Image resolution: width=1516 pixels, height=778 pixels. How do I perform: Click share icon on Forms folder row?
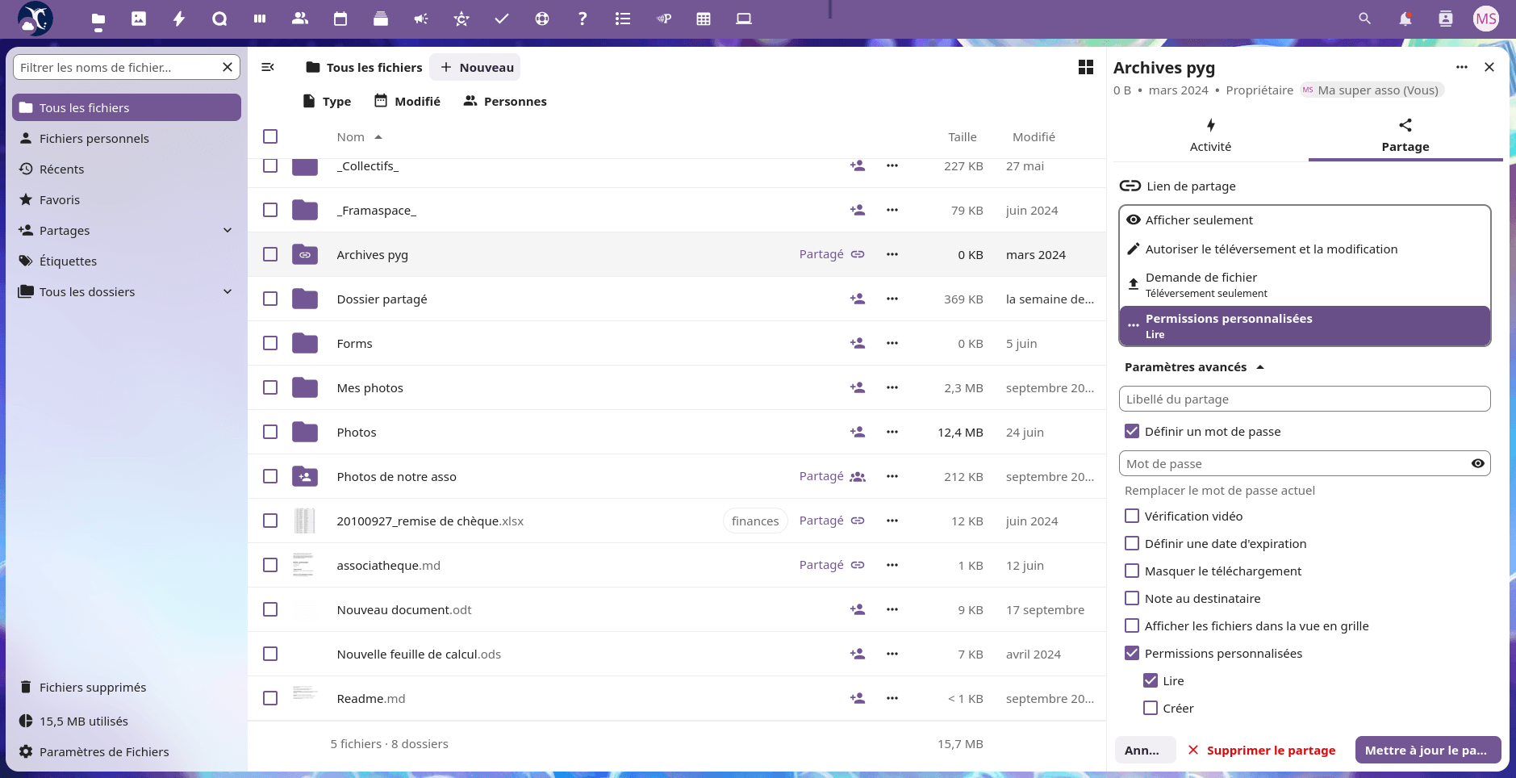(x=857, y=343)
